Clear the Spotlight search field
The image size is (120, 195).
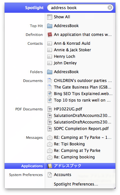click(110, 8)
